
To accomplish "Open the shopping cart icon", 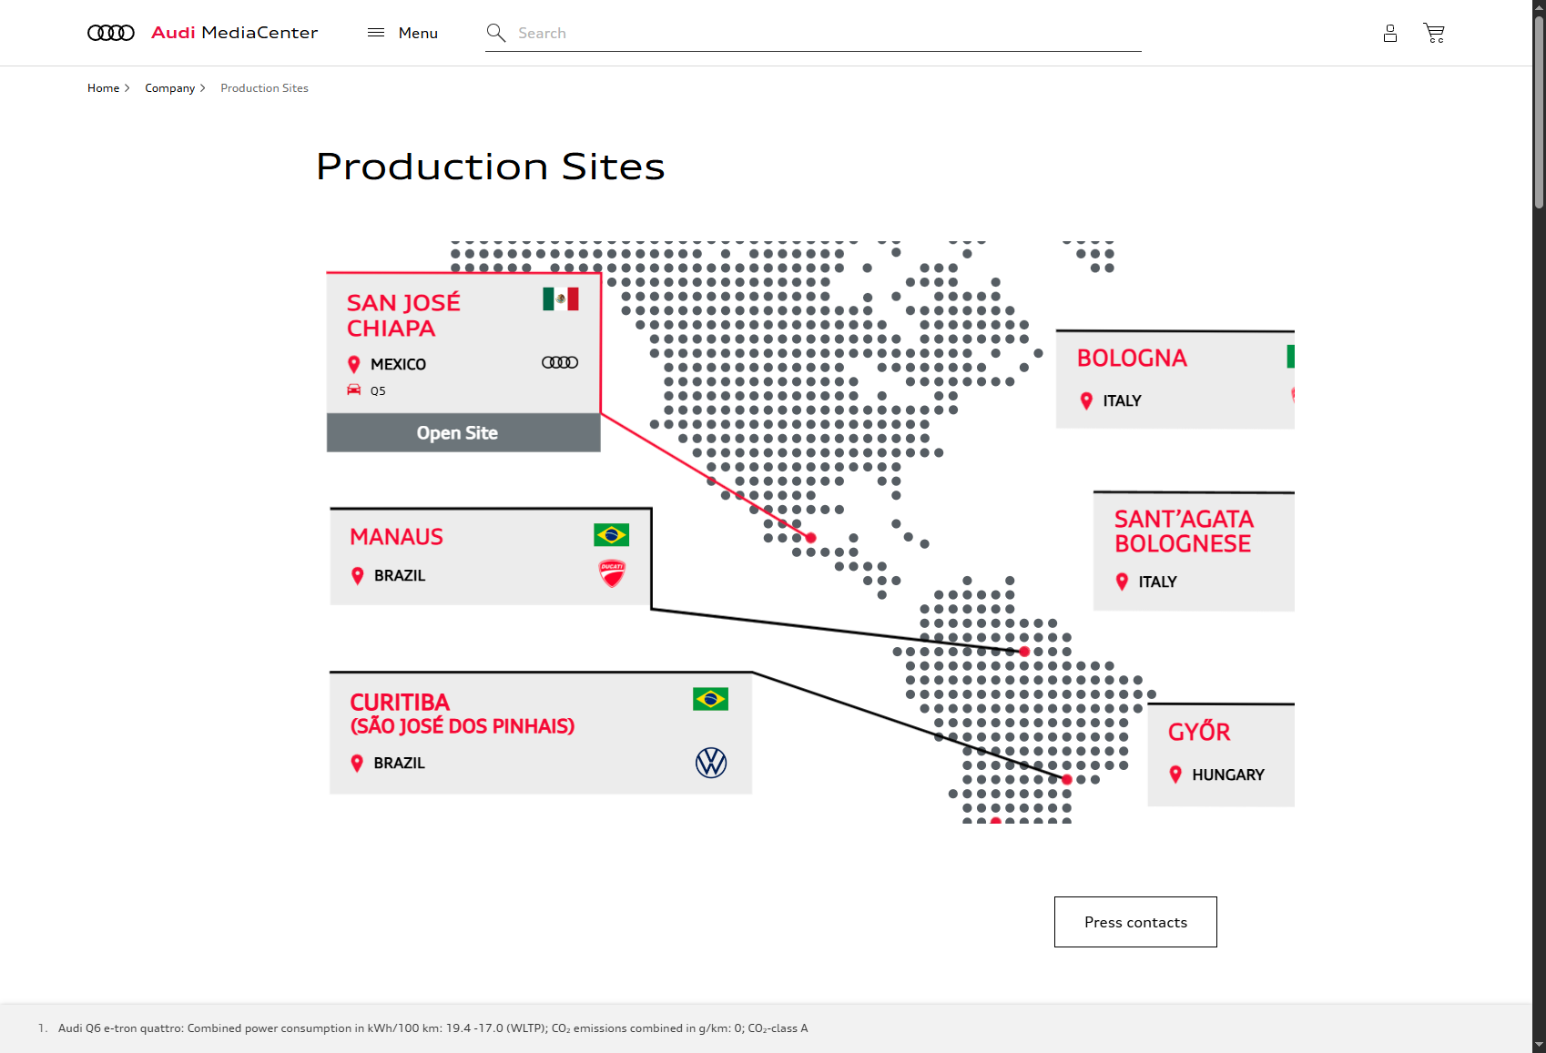I will point(1434,33).
